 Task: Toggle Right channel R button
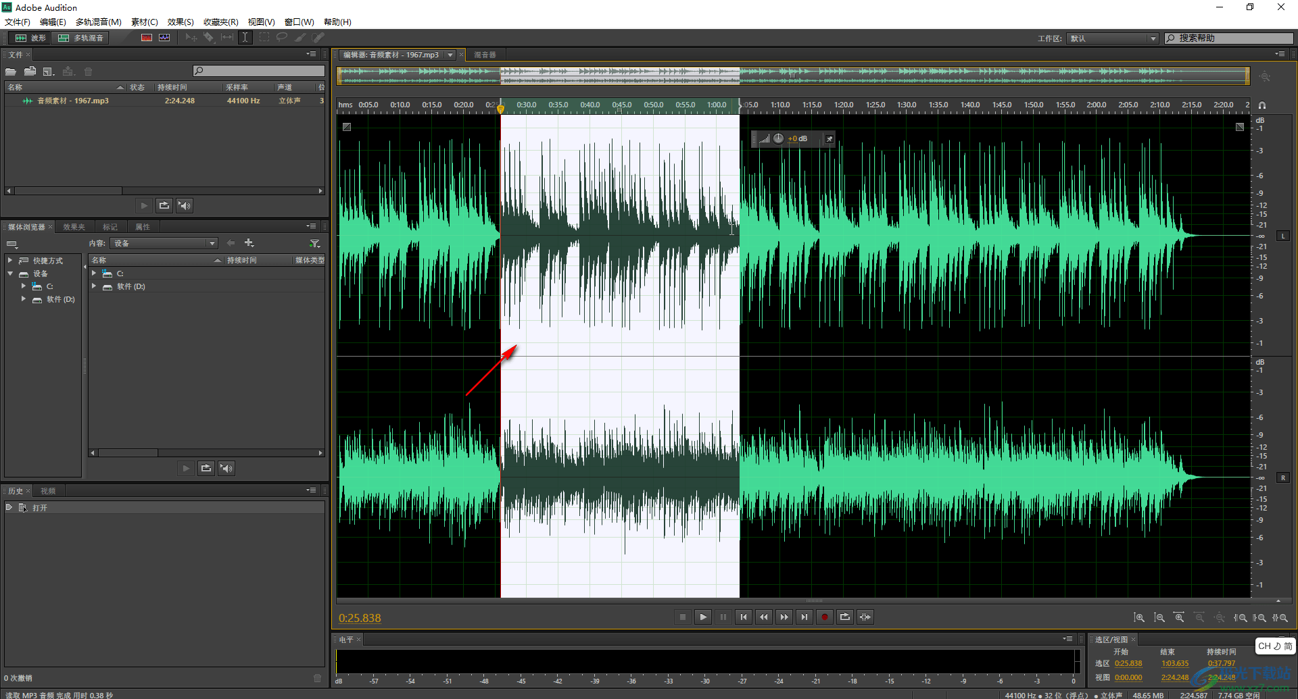pyautogui.click(x=1283, y=477)
